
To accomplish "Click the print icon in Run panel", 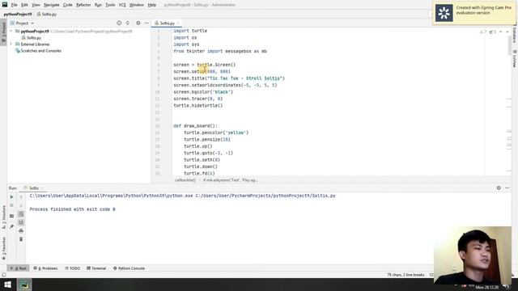I will pos(21,230).
